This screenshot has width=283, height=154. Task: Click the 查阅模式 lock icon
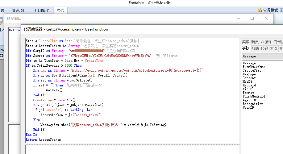point(260,10)
